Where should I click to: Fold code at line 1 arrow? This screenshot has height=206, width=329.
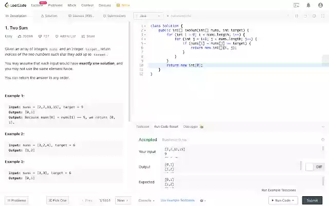point(145,26)
